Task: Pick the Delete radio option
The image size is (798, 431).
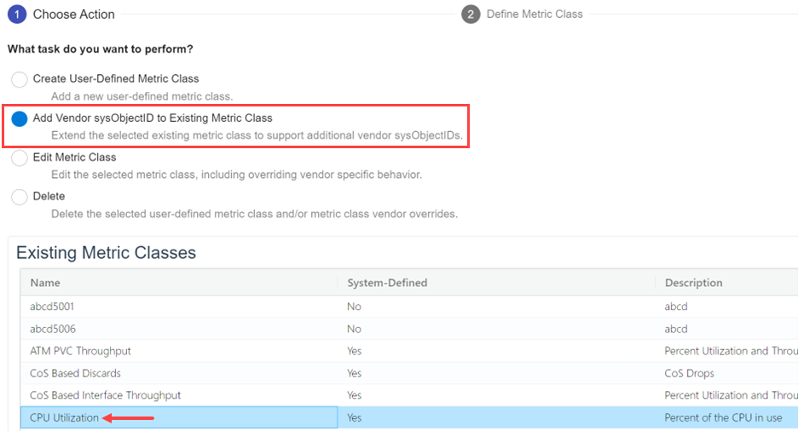Action: [x=20, y=197]
